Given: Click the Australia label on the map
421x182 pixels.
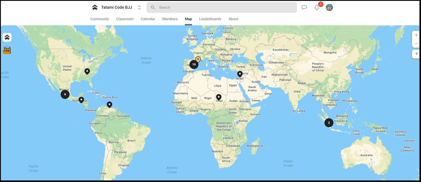Looking at the screenshot, I should (366, 155).
